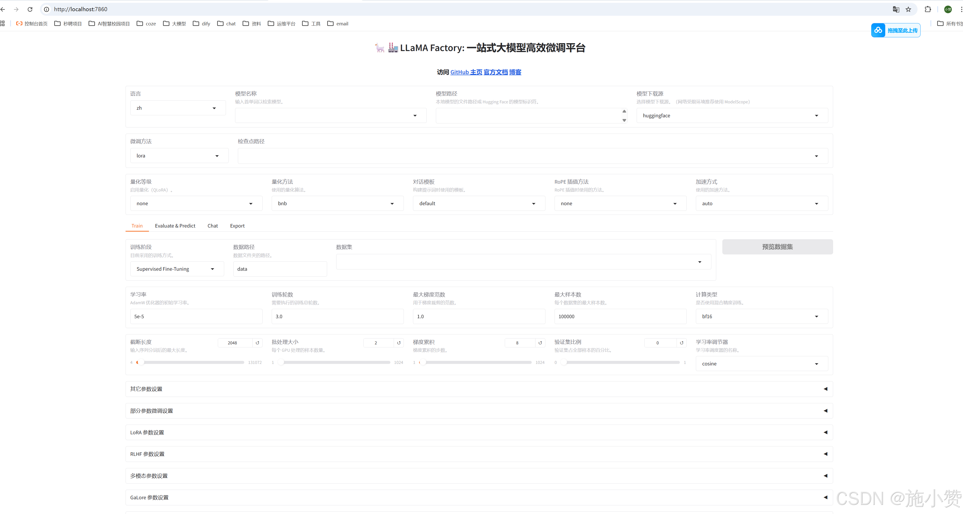This screenshot has width=963, height=514.
Task: Open the green profile avatar
Action: [948, 9]
